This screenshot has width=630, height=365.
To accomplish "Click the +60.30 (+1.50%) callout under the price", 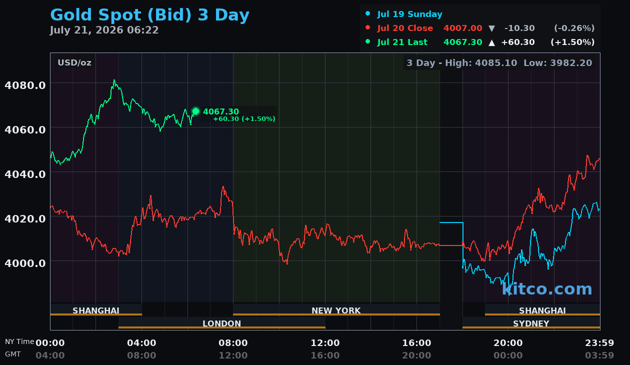I will (x=244, y=119).
